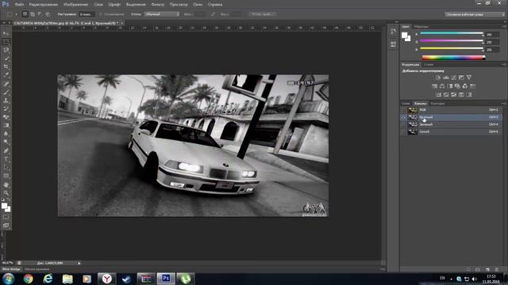The height and width of the screenshot is (285, 508).
Task: Open the Файл menu
Action: [19, 5]
